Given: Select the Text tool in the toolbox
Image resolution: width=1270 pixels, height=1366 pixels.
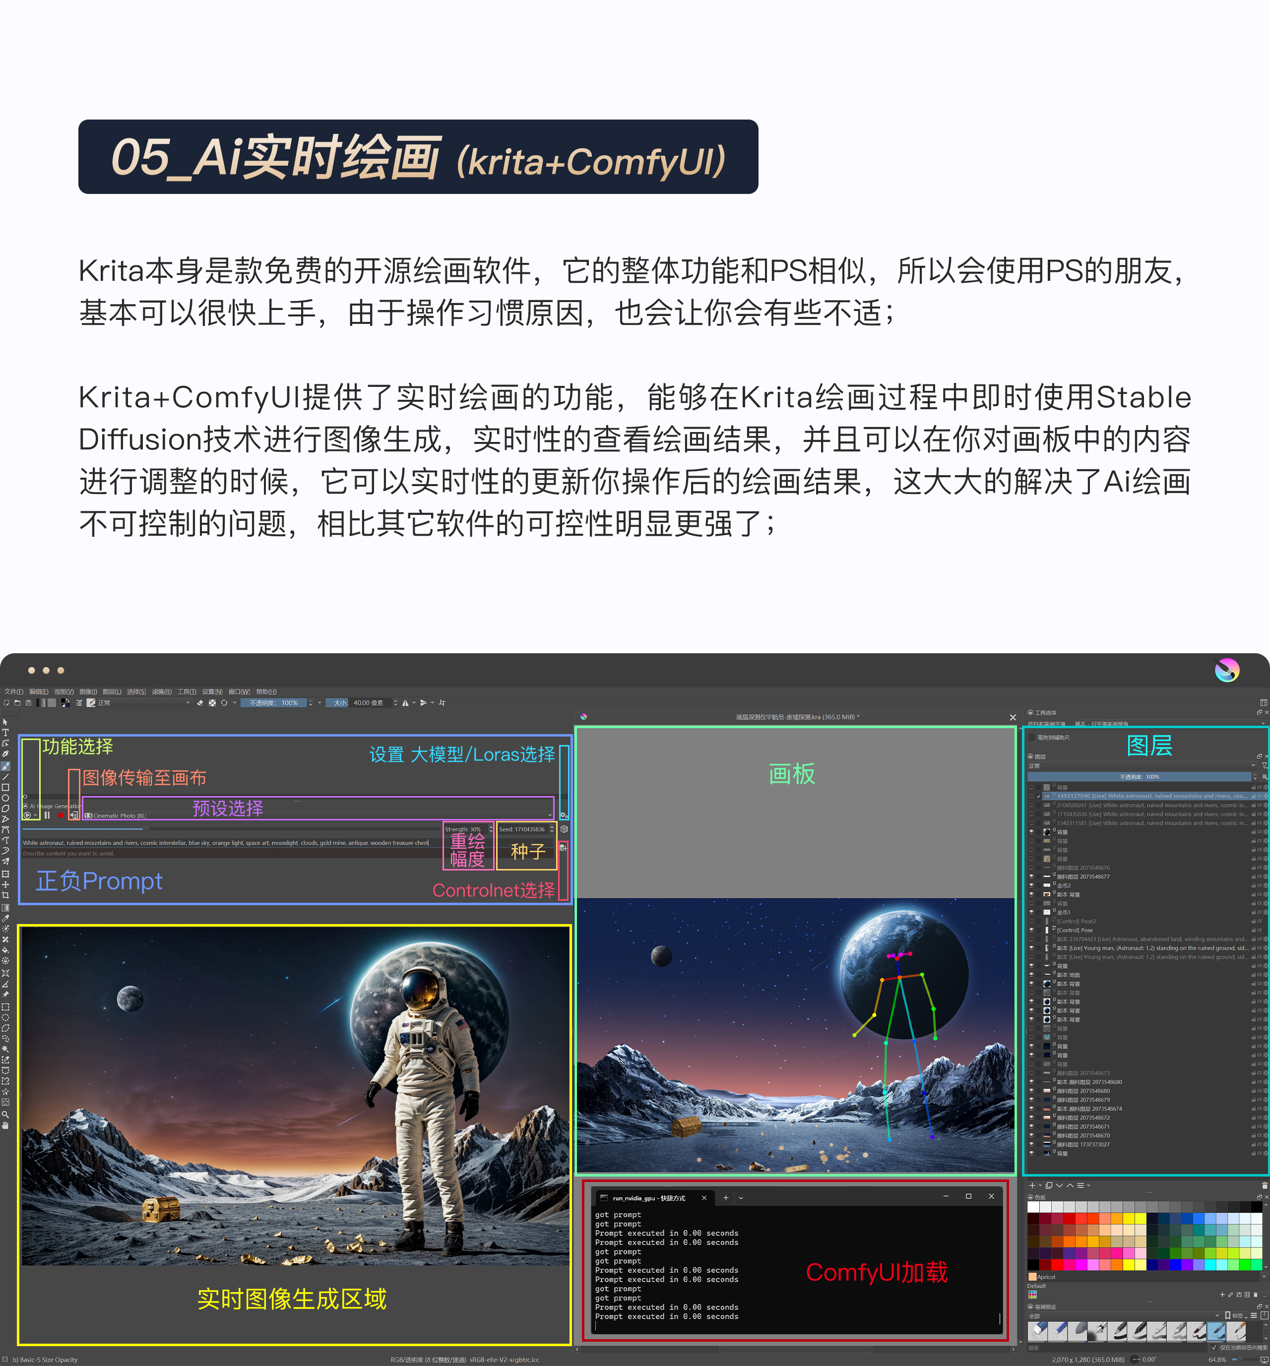Looking at the screenshot, I should pos(5,733).
